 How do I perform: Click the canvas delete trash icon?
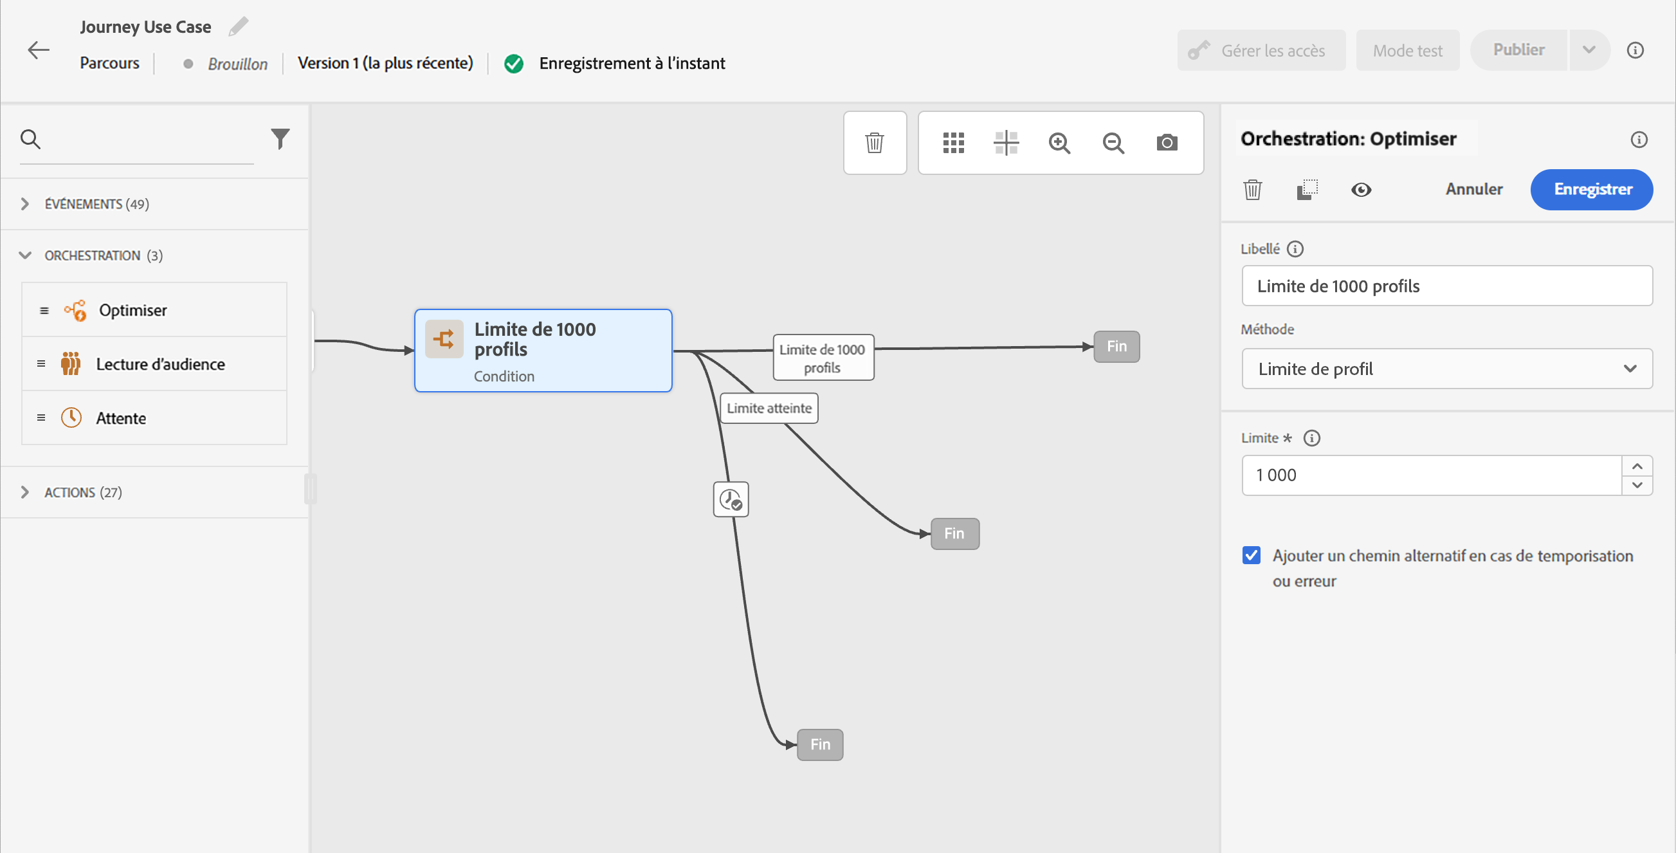point(875,143)
